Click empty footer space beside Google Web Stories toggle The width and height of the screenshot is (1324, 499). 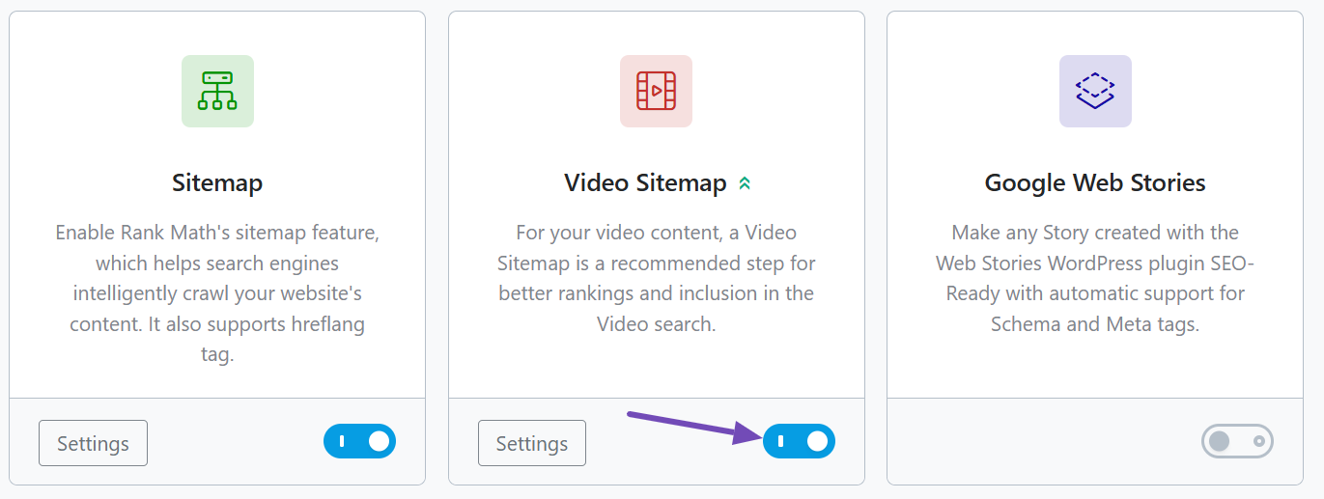coord(1043,442)
